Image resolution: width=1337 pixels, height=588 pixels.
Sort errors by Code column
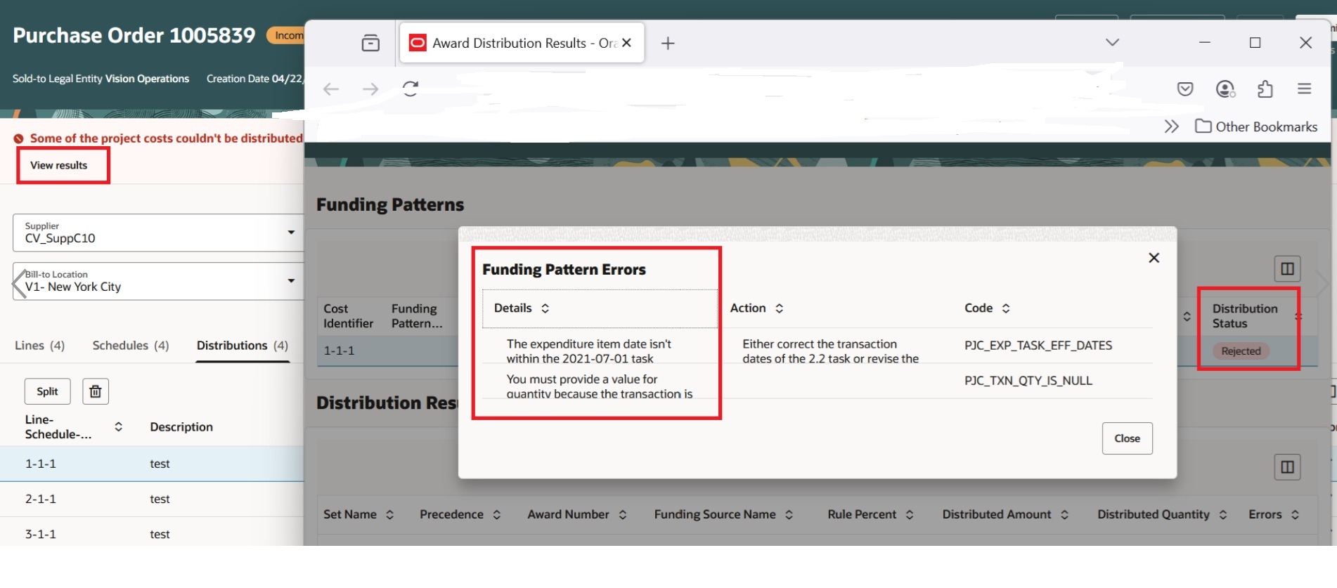tap(1006, 308)
